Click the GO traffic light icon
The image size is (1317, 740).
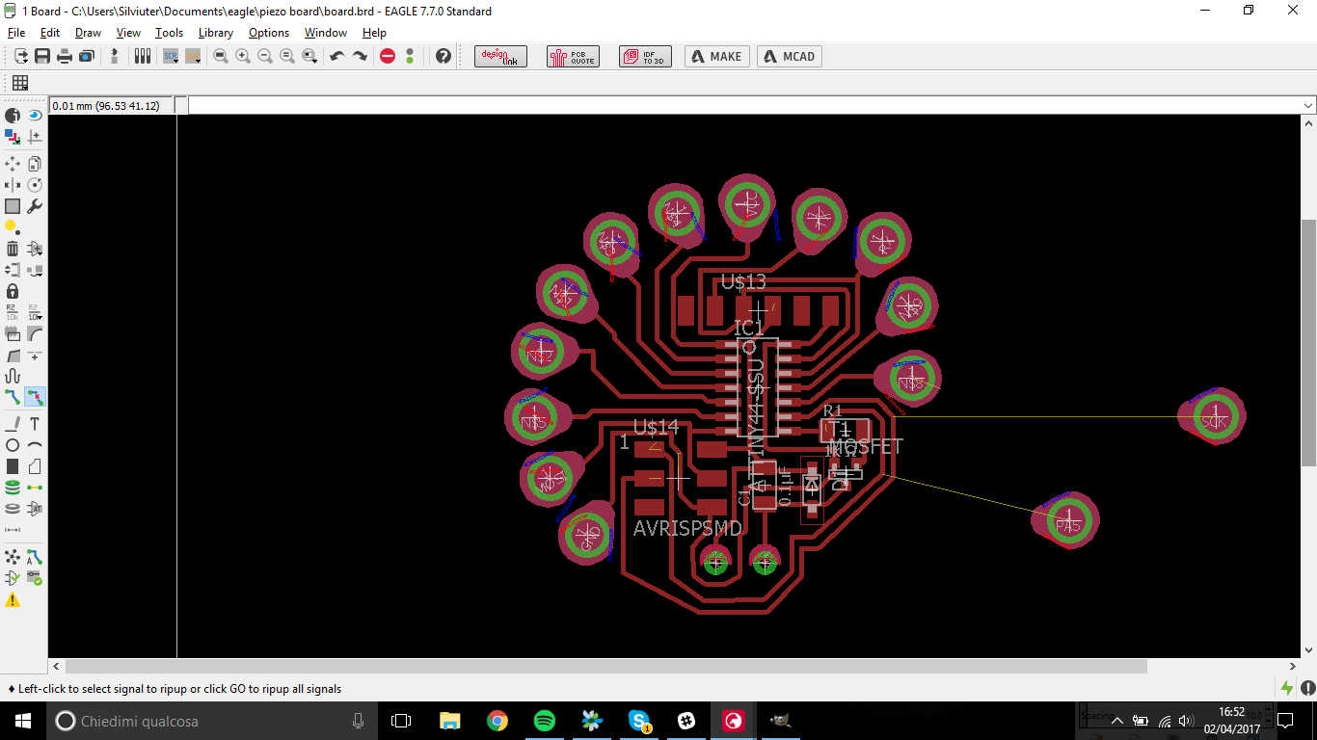click(x=410, y=56)
